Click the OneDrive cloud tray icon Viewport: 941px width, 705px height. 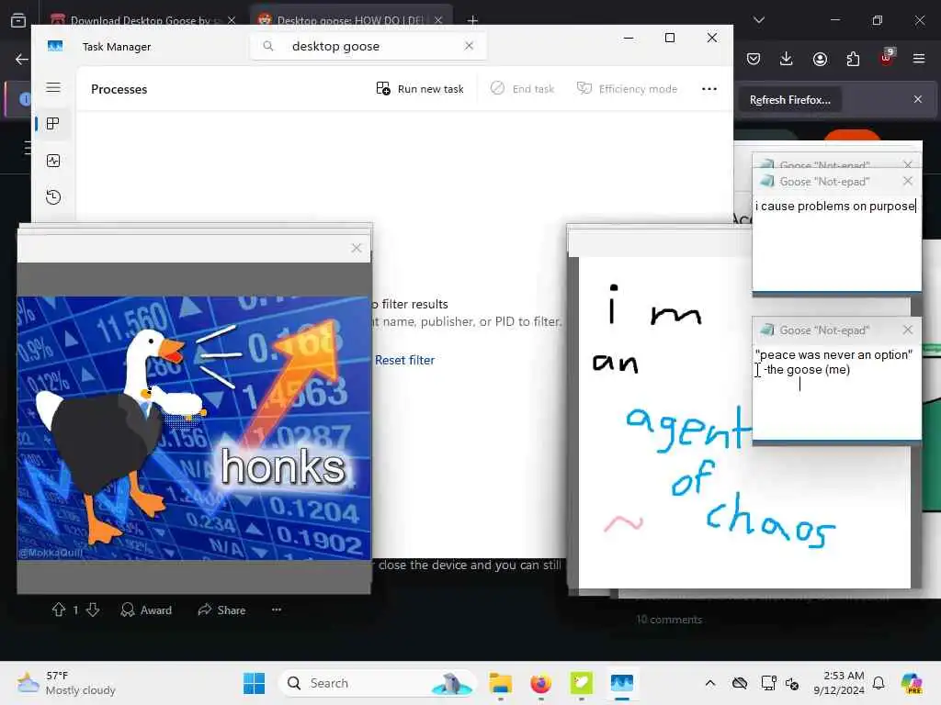click(x=740, y=683)
